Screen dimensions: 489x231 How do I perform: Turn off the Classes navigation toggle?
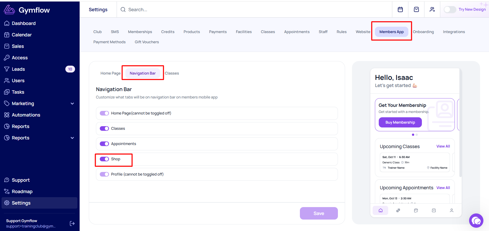pos(104,128)
